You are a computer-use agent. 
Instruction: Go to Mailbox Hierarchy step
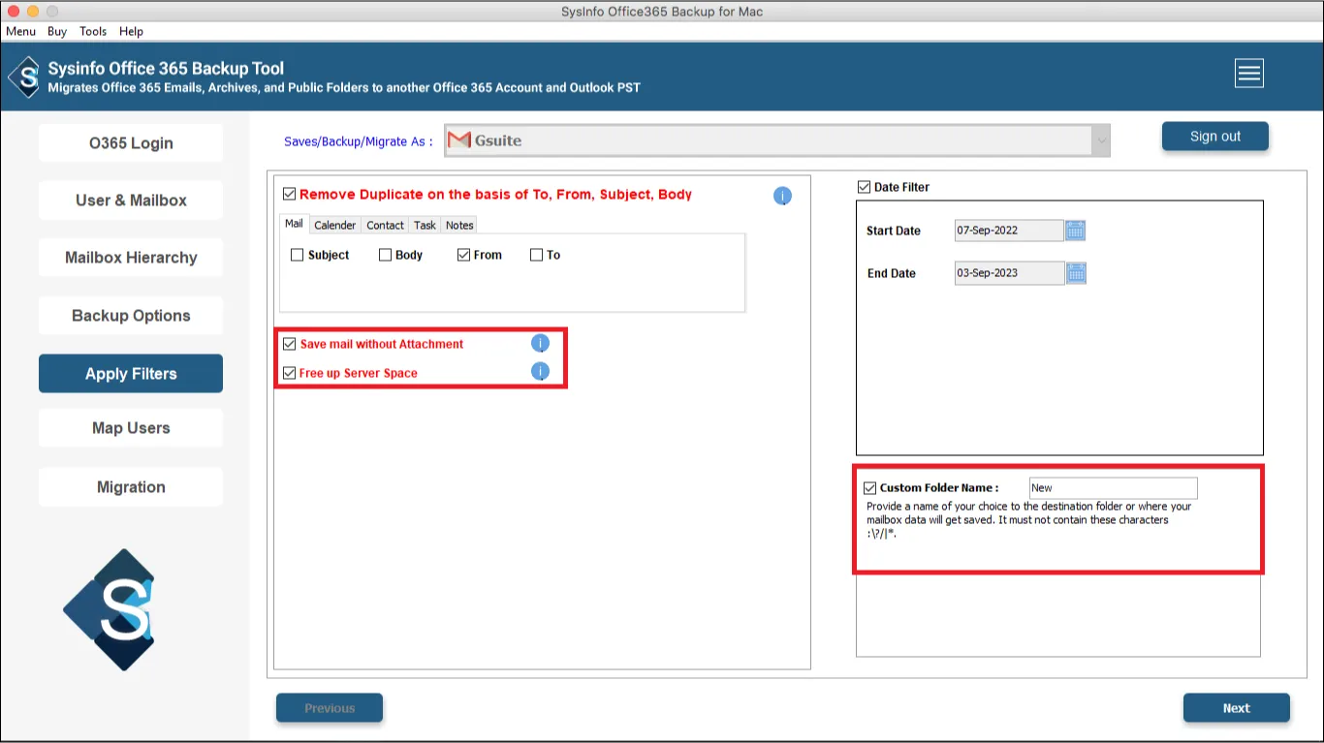tap(131, 258)
